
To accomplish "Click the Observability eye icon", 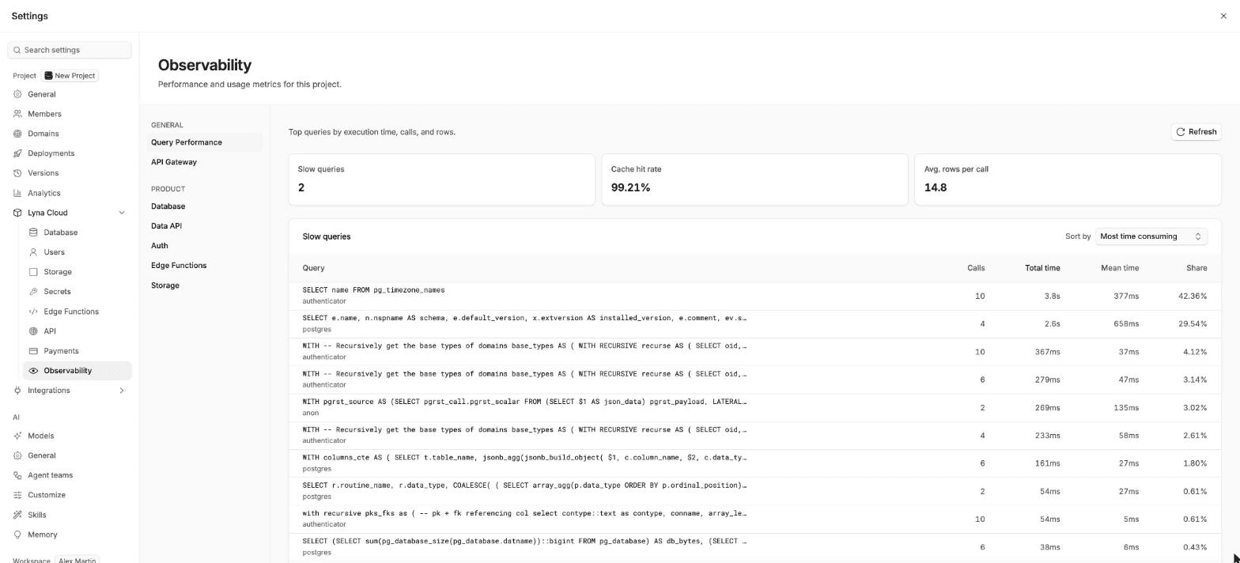I will 33,371.
